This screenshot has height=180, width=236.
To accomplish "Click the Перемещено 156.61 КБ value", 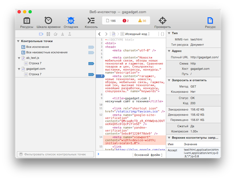I will click(x=197, y=120).
